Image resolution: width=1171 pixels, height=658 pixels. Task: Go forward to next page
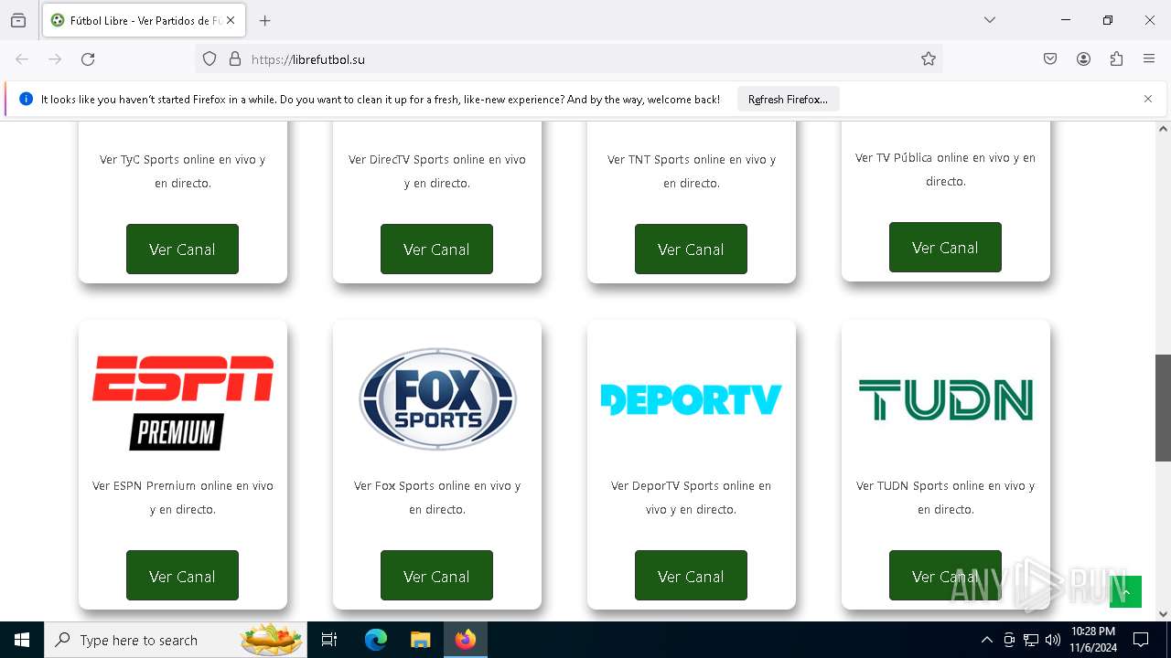[55, 59]
